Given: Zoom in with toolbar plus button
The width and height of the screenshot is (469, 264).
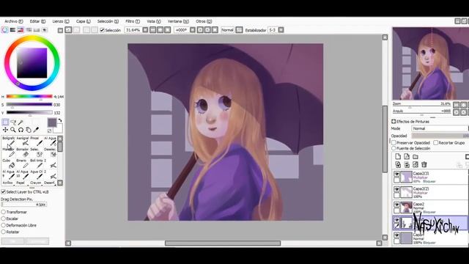Looking at the screenshot, I should [x=160, y=30].
